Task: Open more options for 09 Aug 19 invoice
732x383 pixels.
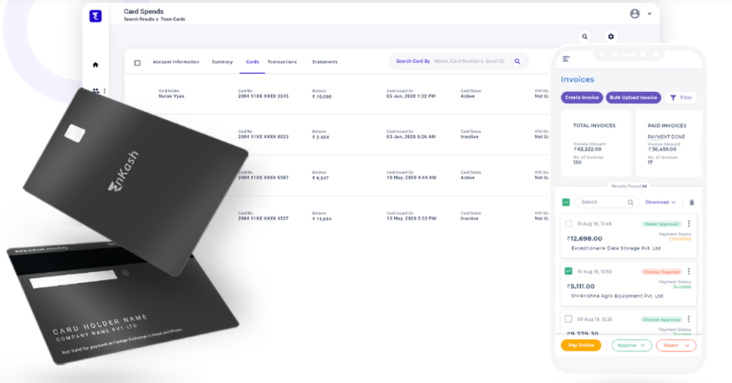Action: [689, 319]
